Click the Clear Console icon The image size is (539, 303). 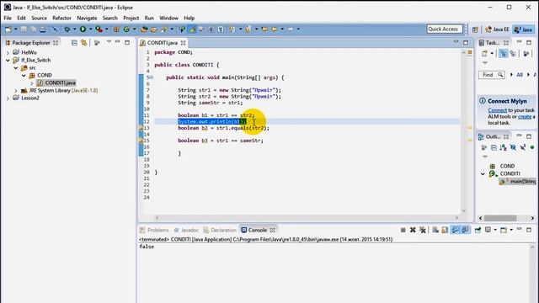coord(435,230)
